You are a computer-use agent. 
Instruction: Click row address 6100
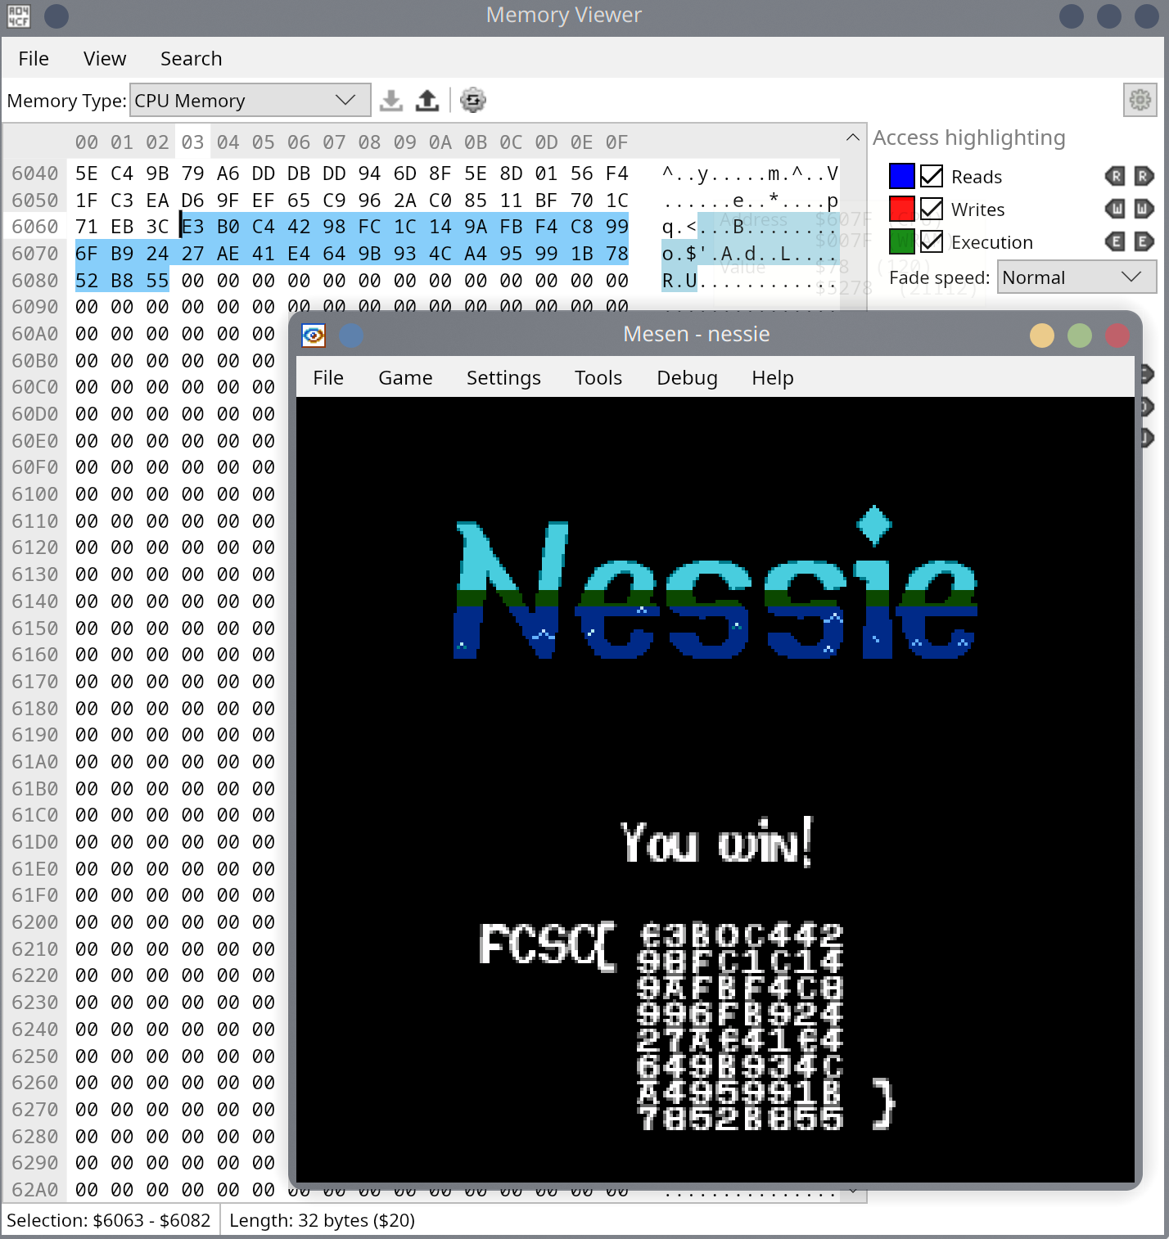coord(35,494)
